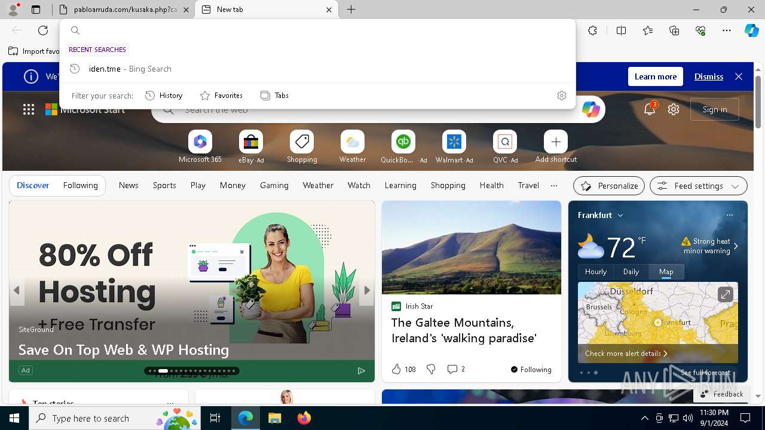The image size is (765, 430).
Task: Open the News category
Action: (128, 185)
